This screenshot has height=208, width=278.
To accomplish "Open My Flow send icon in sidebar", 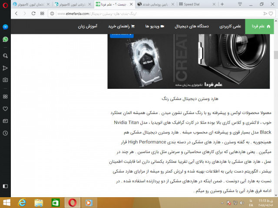I will (x=5, y=68).
